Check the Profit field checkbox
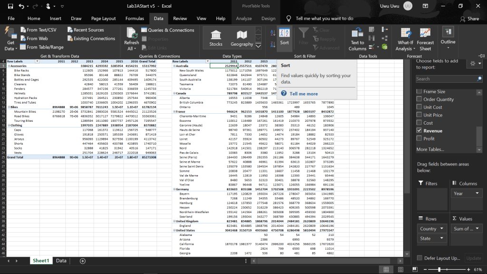 pos(419,138)
